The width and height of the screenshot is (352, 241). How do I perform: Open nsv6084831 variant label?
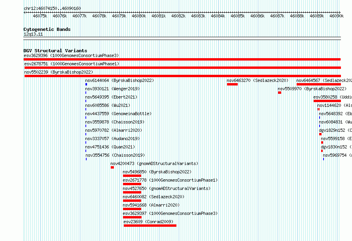pos(335,122)
